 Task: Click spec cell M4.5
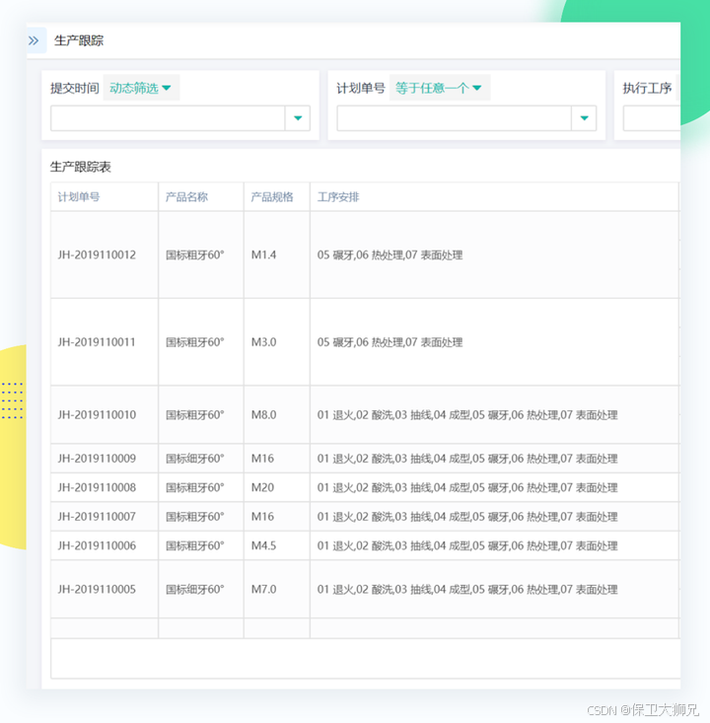263,545
